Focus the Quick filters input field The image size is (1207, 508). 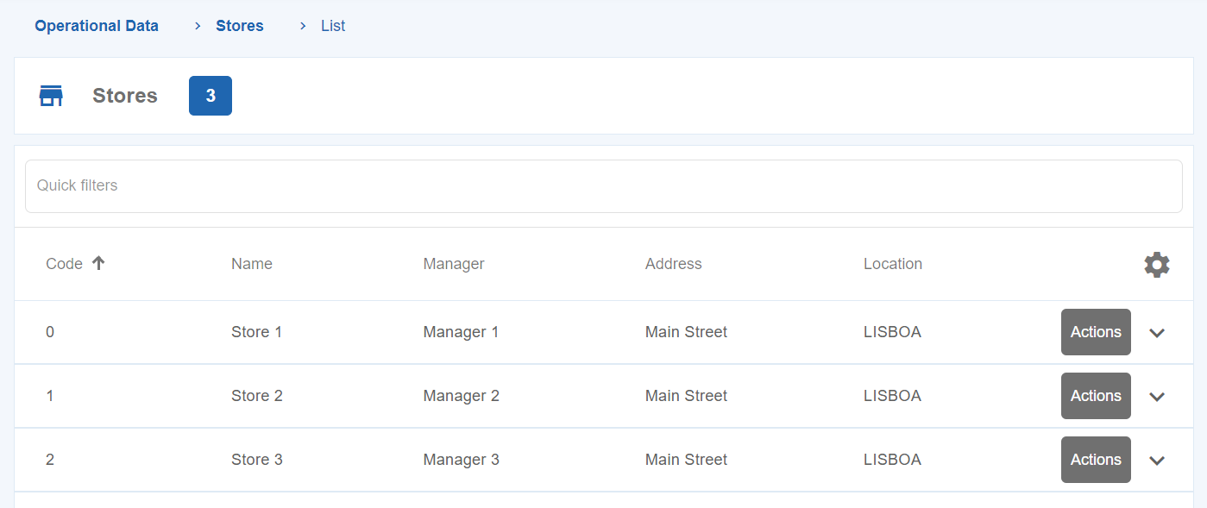point(603,186)
